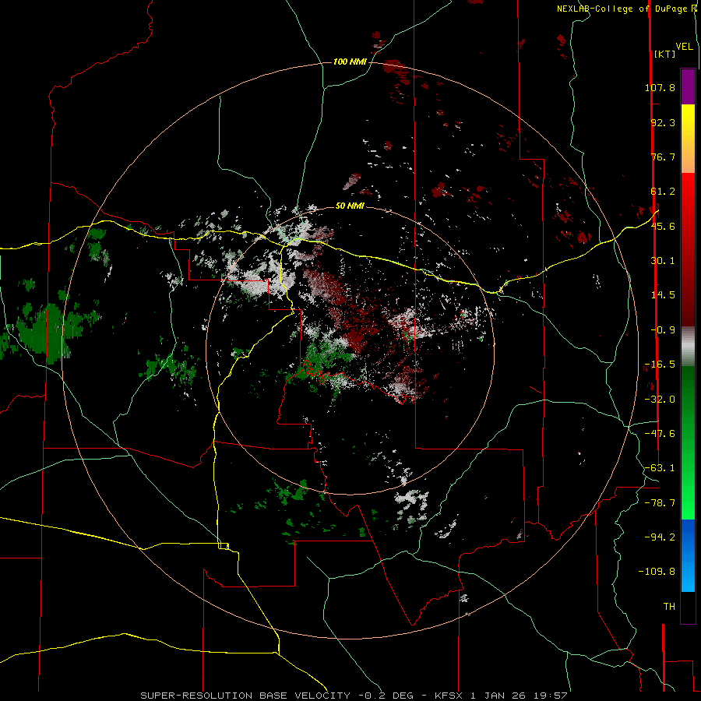Click the 50 NMI range ring label
701x701 pixels.
point(350,206)
